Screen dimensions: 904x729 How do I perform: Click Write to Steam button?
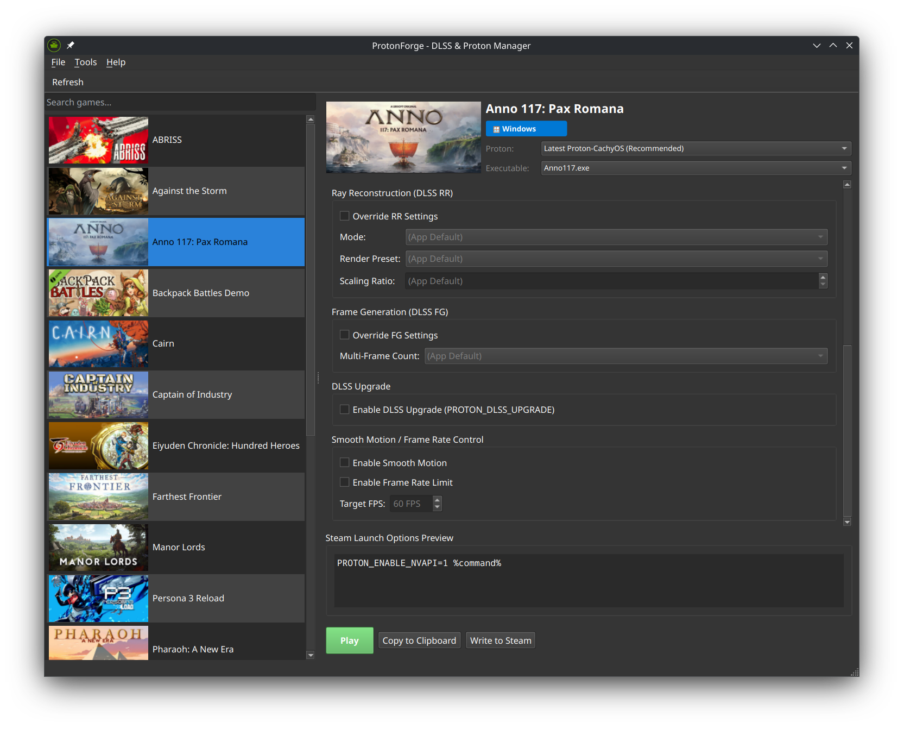(500, 640)
